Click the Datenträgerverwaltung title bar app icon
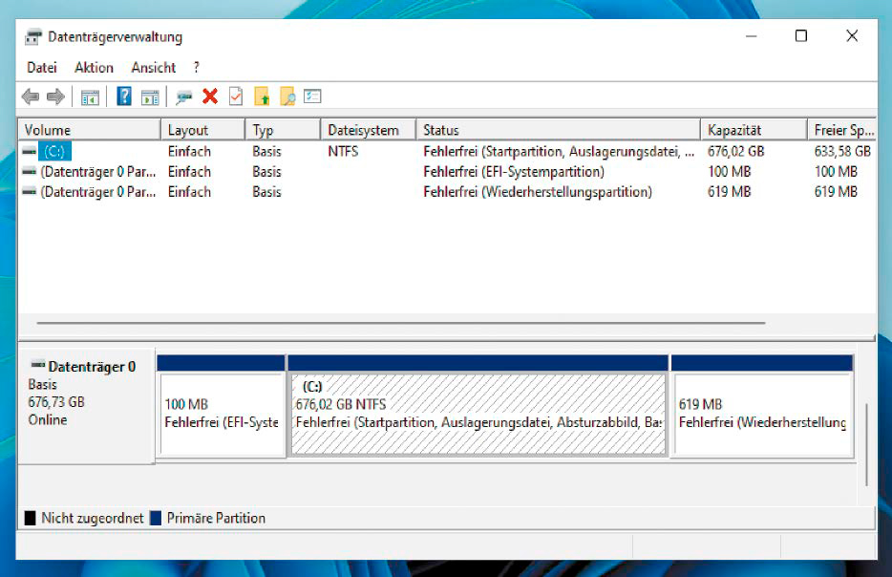This screenshot has width=892, height=577. coord(33,37)
